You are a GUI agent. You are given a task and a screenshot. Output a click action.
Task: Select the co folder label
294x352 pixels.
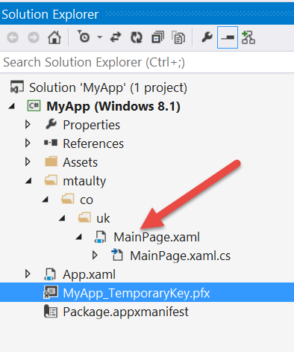pos(87,200)
